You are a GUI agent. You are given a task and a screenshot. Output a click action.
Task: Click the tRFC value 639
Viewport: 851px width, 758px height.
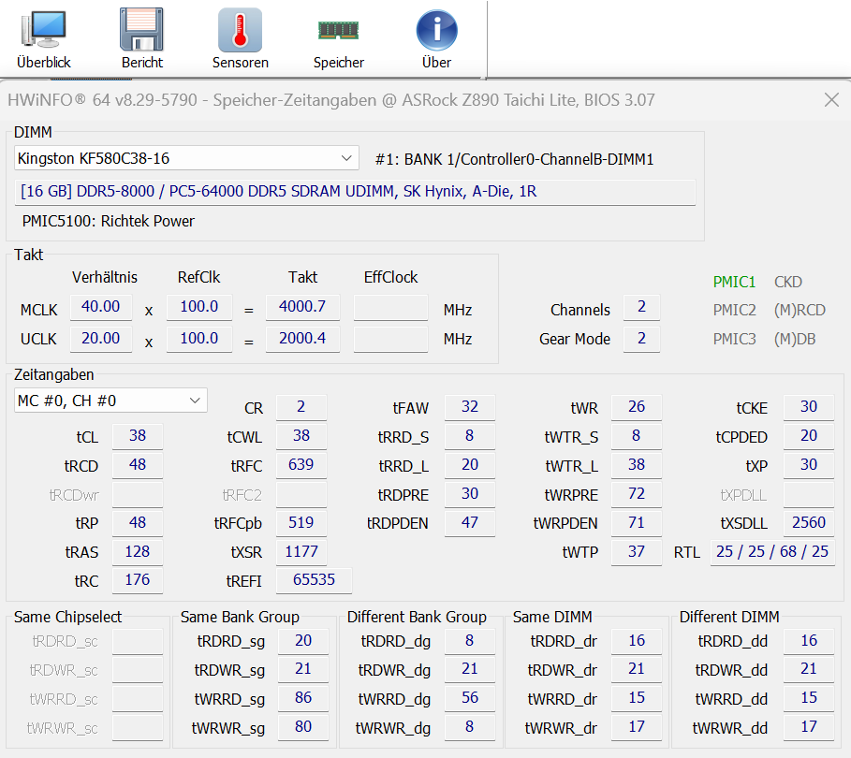(x=301, y=465)
